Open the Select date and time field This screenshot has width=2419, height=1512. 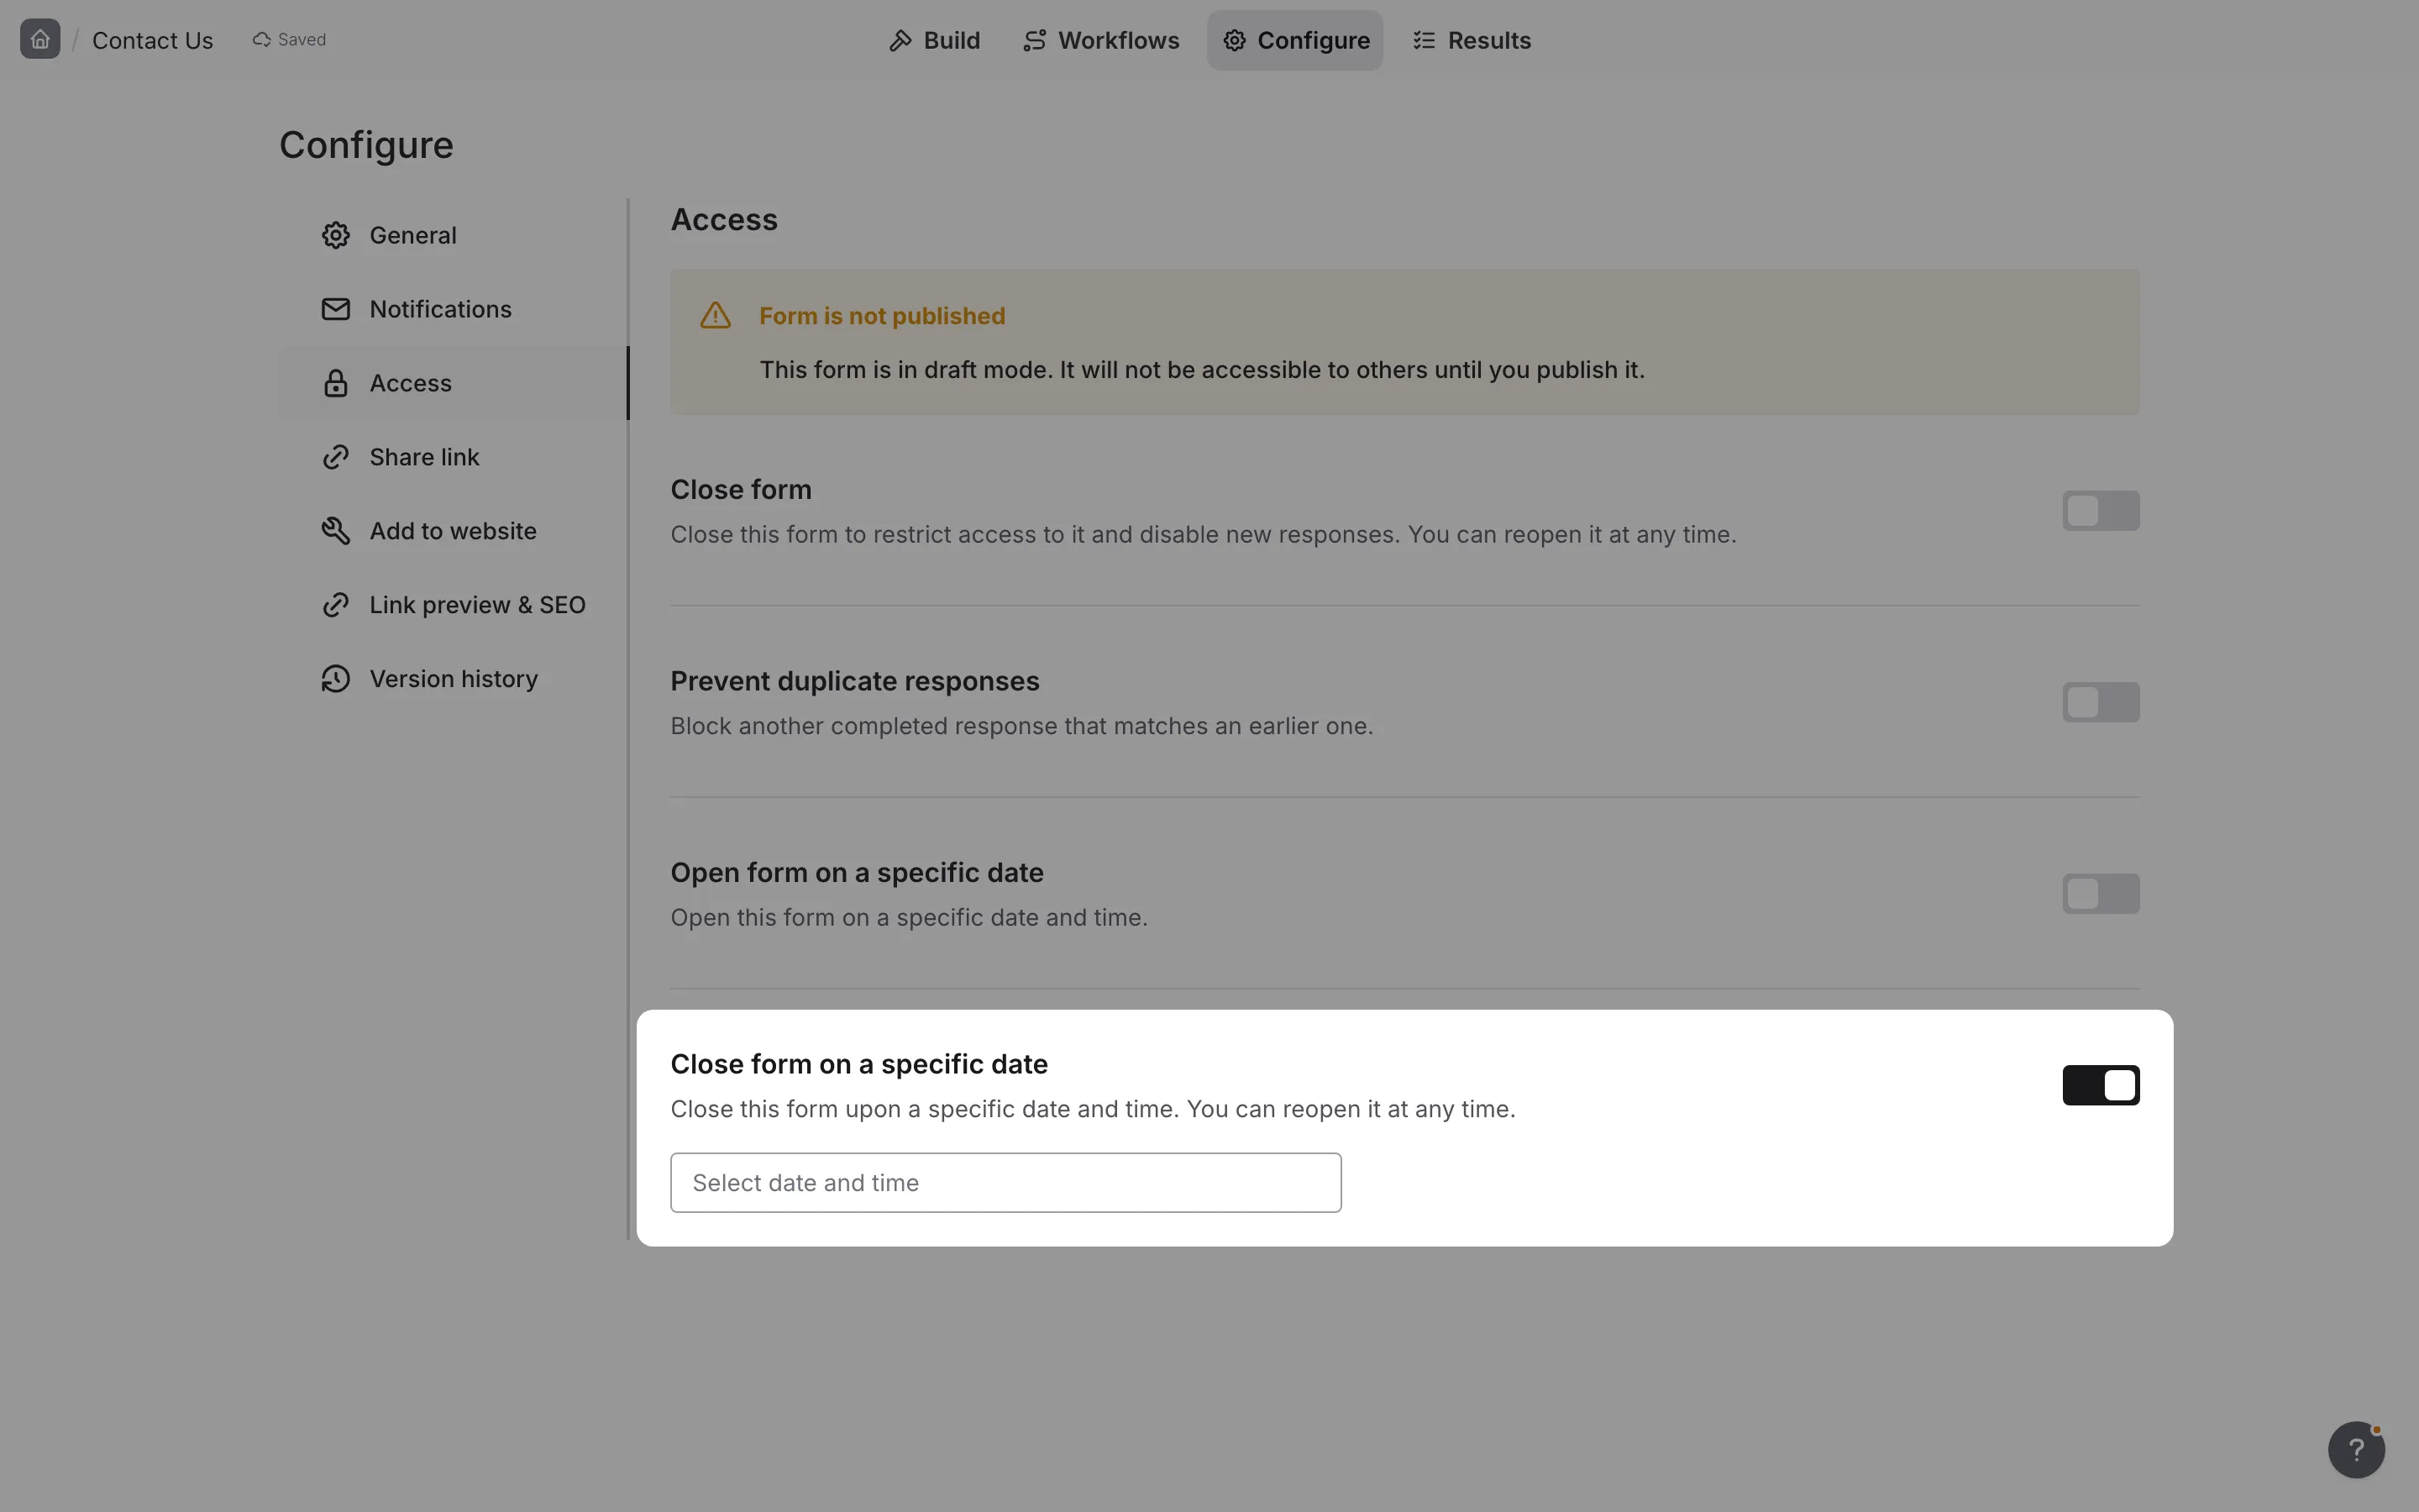(x=1005, y=1183)
